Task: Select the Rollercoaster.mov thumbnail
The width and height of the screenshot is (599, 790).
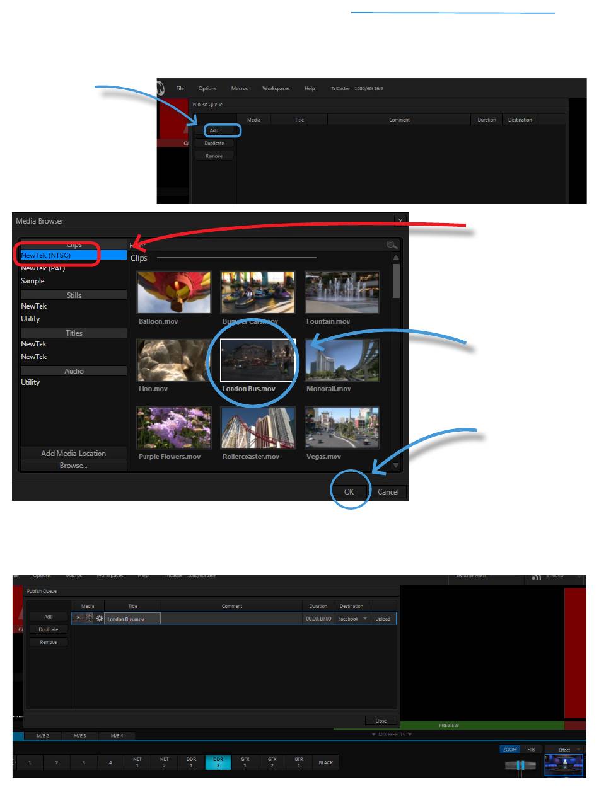Action: [x=257, y=427]
